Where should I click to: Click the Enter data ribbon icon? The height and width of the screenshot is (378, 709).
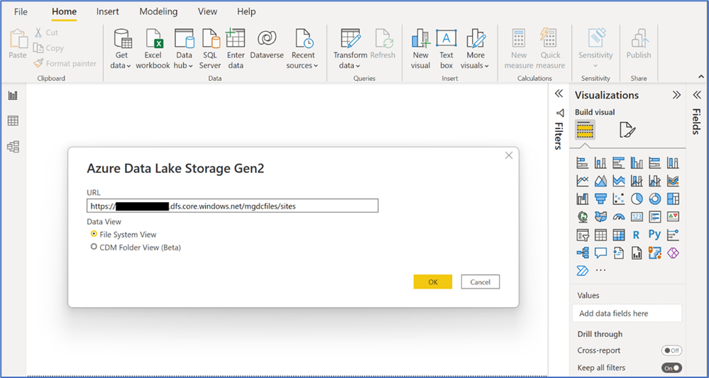[236, 49]
